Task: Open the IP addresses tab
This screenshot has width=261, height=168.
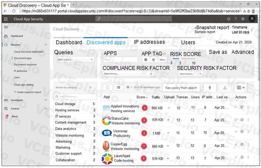Action: 149,42
